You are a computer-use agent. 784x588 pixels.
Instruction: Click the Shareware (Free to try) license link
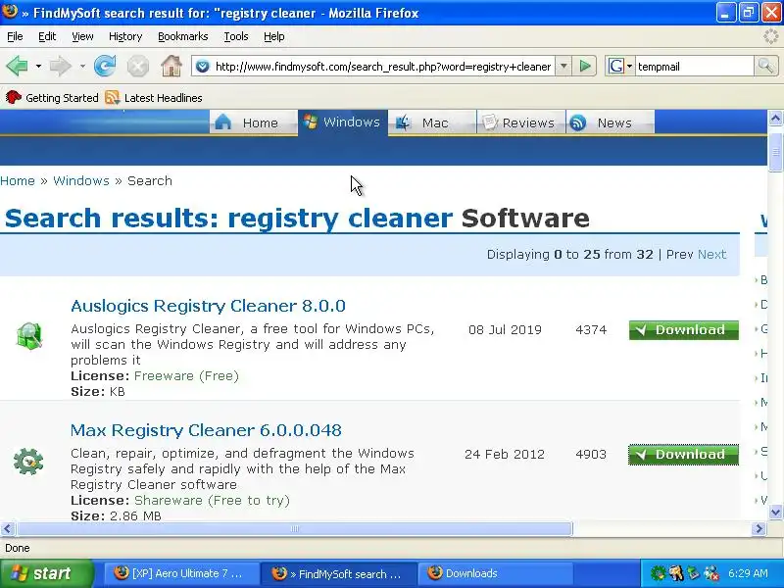pos(212,500)
